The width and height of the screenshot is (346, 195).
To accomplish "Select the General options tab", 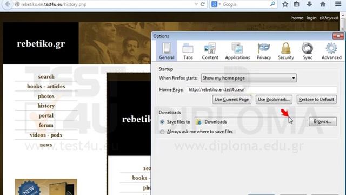I will (167, 51).
